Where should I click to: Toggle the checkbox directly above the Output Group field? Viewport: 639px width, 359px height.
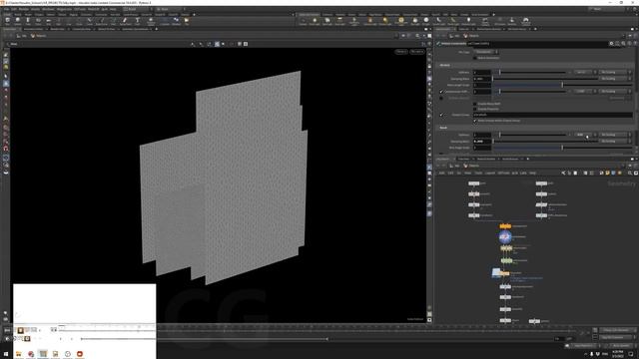(x=475, y=109)
